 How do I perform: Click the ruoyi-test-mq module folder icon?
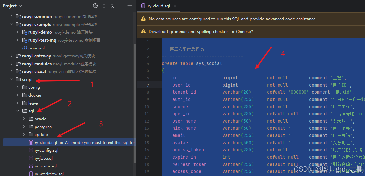coord(25,40)
